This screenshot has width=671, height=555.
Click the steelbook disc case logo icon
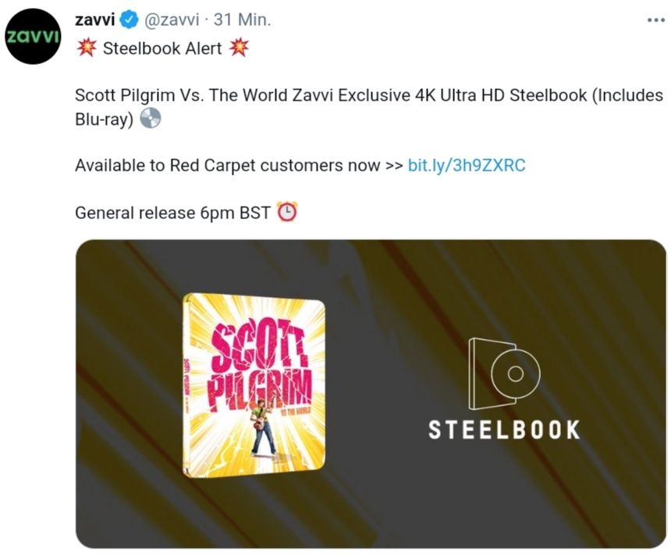tap(505, 373)
